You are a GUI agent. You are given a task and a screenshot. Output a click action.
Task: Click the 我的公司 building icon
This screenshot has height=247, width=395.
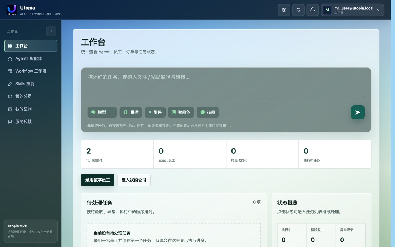point(10,97)
